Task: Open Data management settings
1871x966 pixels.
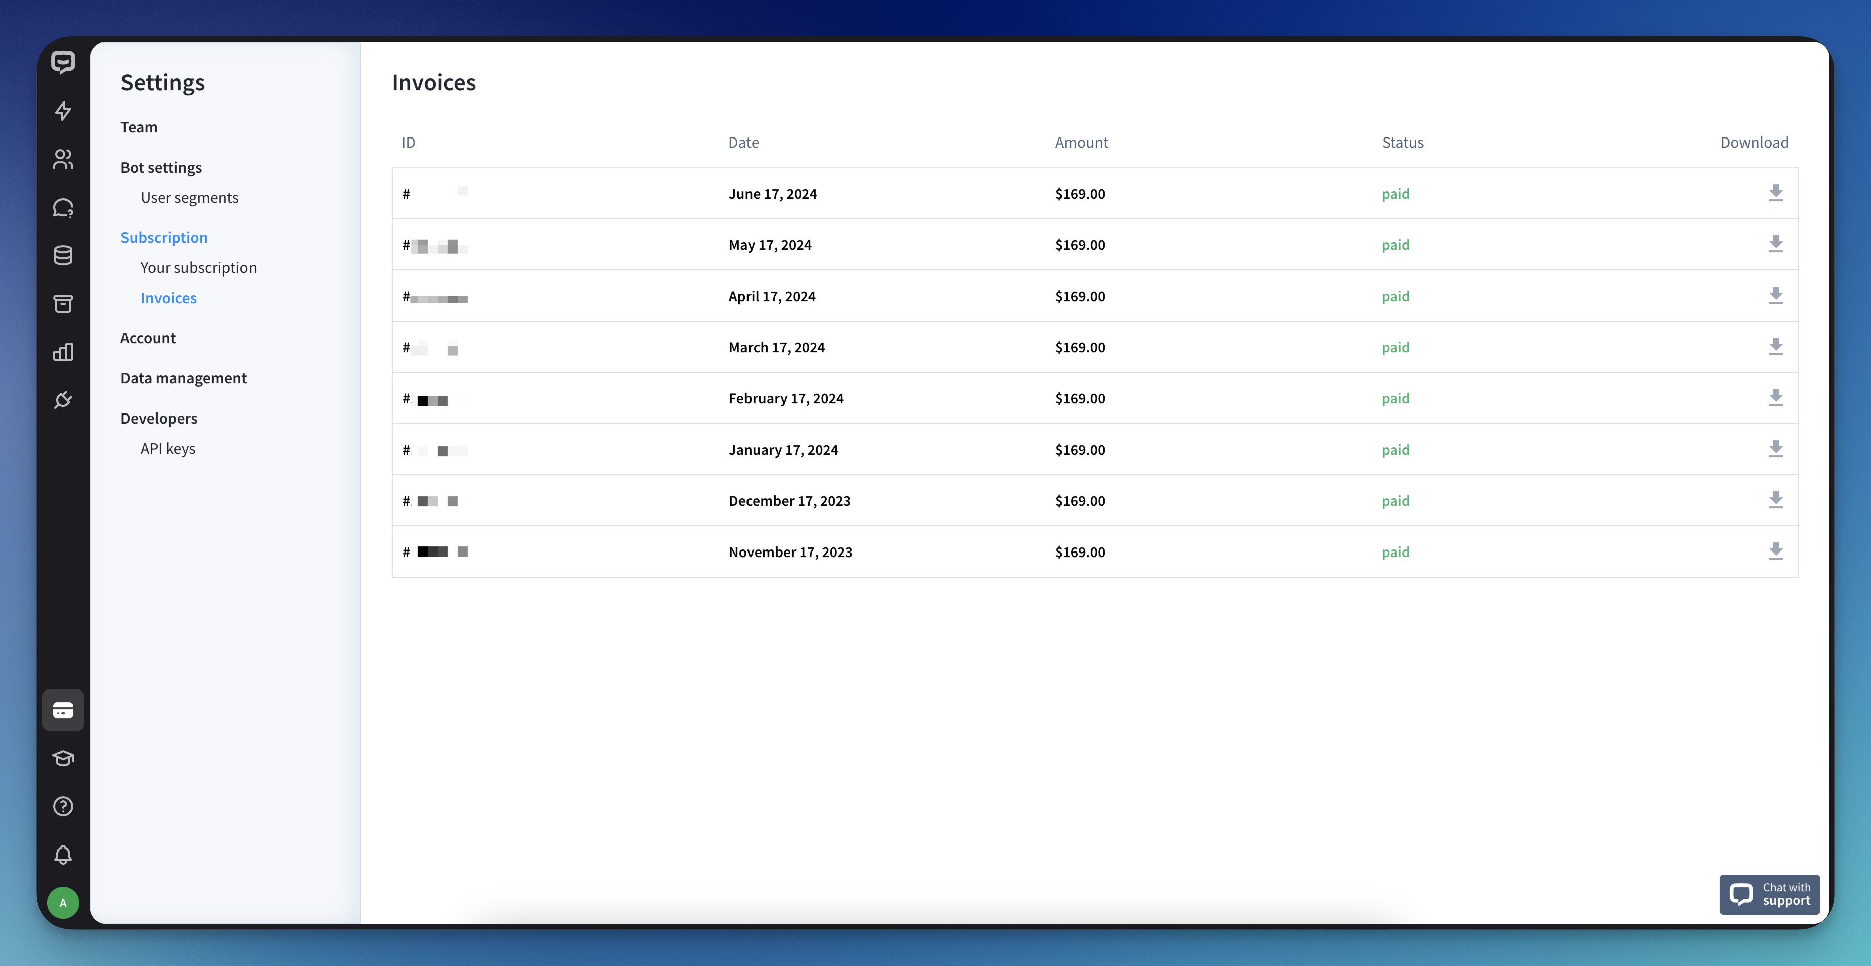Action: click(x=184, y=377)
